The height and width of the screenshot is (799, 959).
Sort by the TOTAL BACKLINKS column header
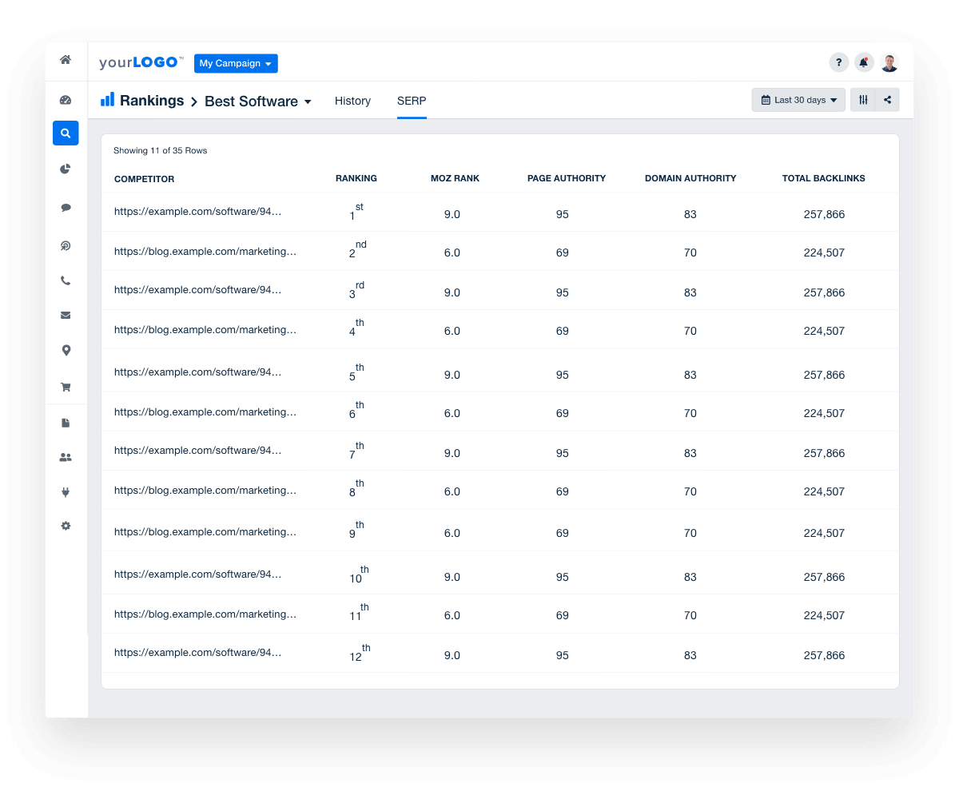tap(824, 179)
